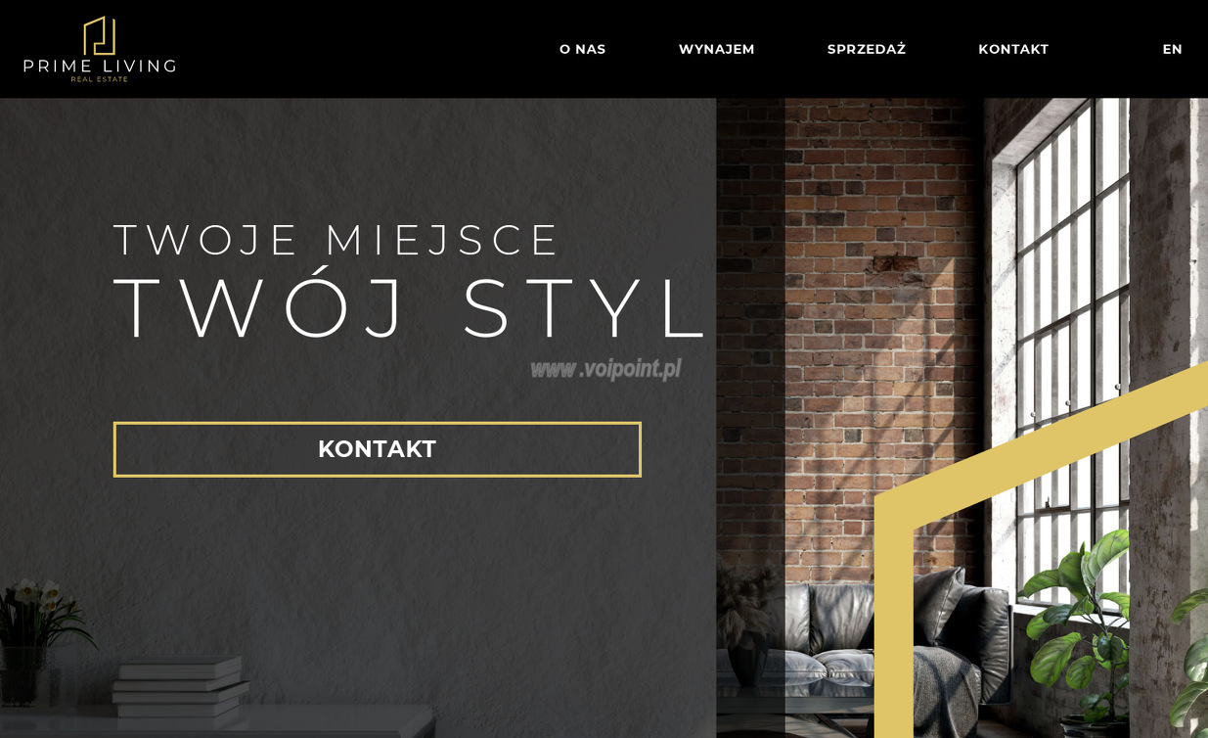1208x738 pixels.
Task: Open the SPRZEDAŻ navigation item
Action: (867, 49)
